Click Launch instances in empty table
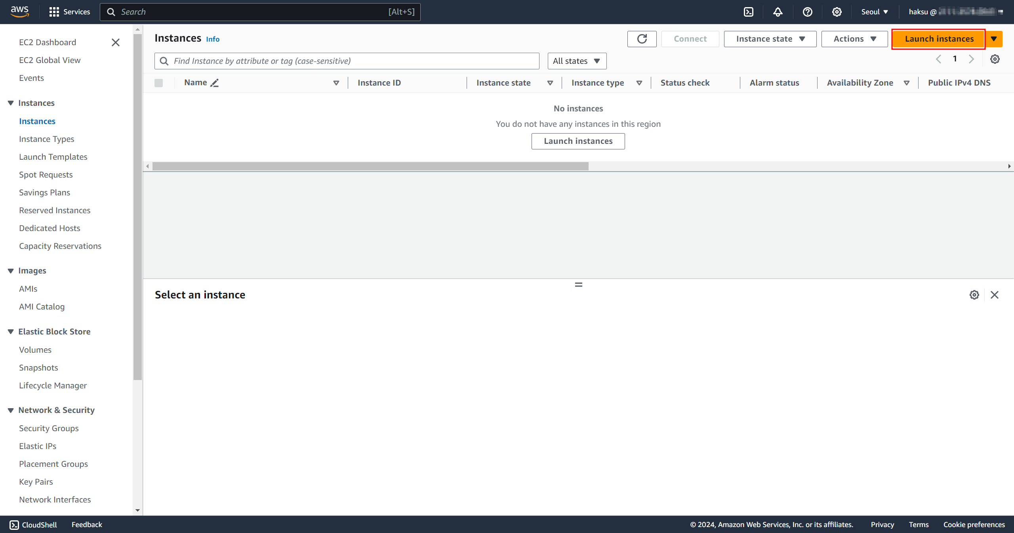Viewport: 1014px width, 533px height. 578,141
